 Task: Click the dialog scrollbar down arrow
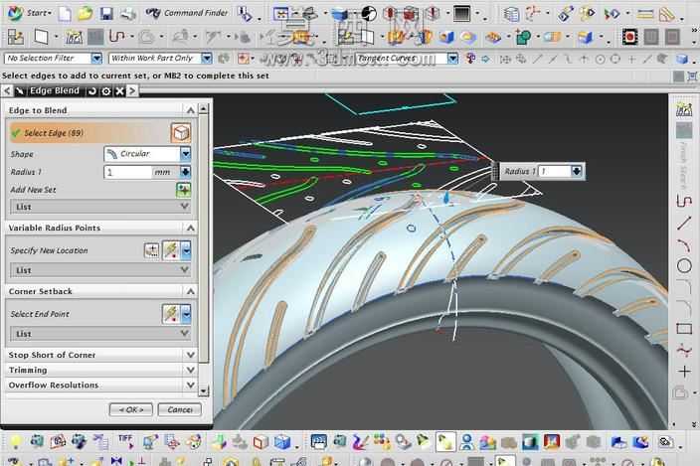tap(203, 391)
